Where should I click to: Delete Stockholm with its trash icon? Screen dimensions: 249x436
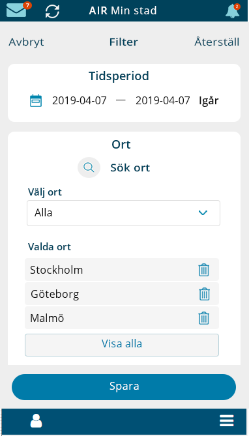click(204, 270)
